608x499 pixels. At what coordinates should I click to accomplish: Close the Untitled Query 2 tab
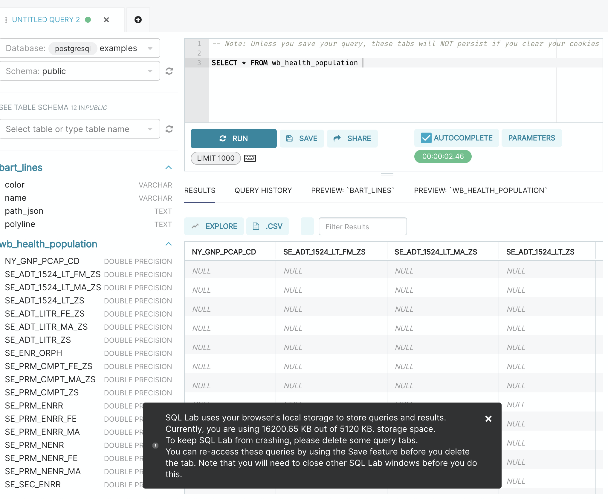(x=106, y=20)
